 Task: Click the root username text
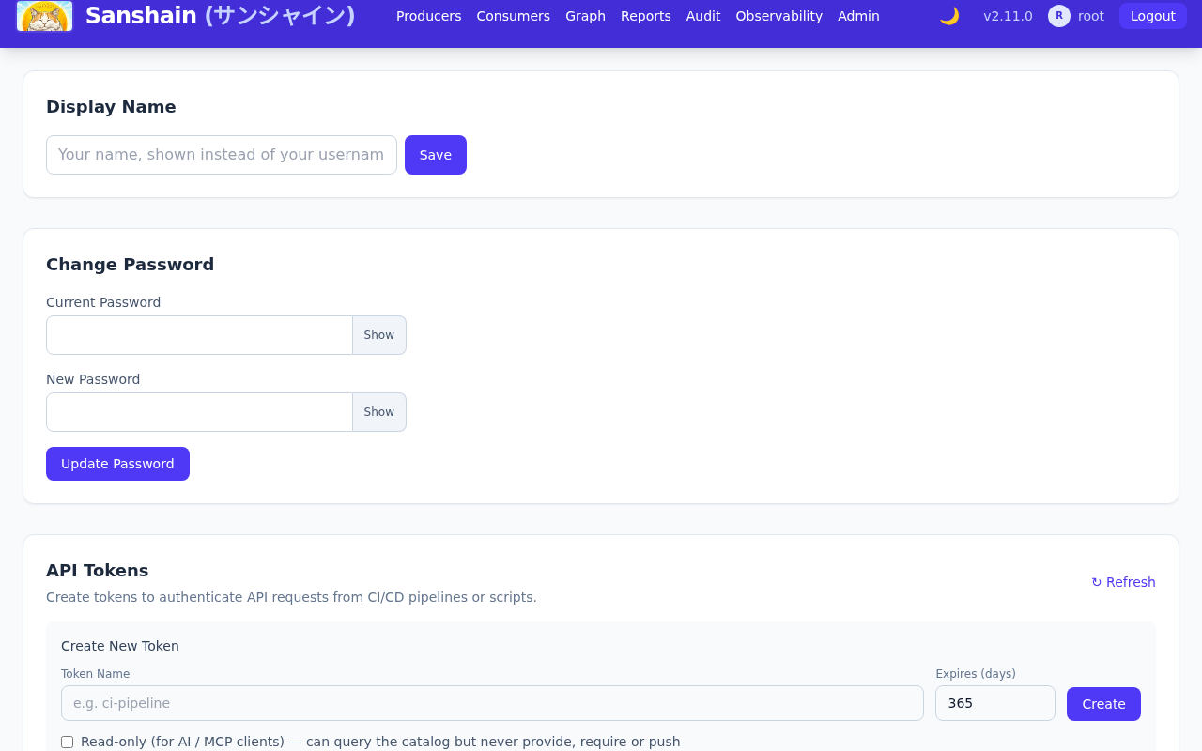(1091, 16)
